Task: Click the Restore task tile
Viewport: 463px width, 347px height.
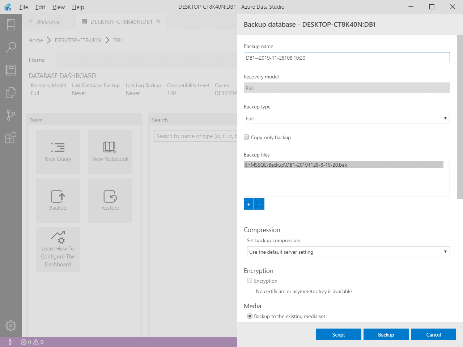Action: pyautogui.click(x=110, y=201)
